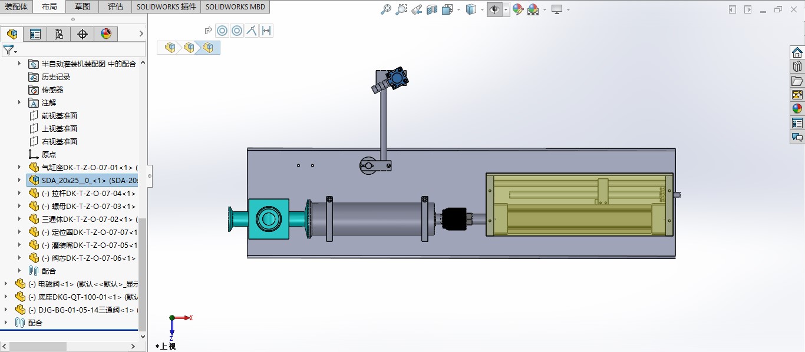805x352 pixels.
Task: Click the Section View icon
Action: (432, 9)
